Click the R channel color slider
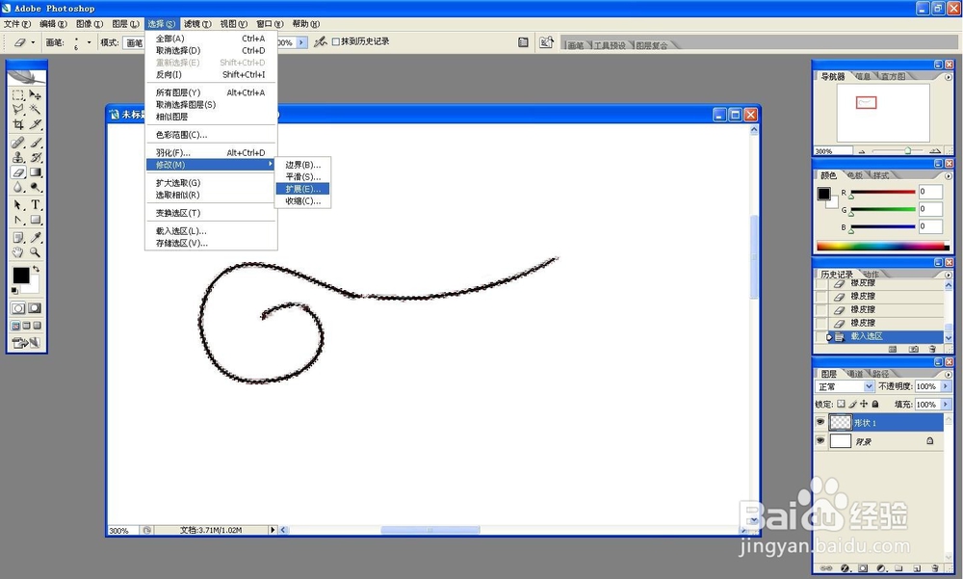963x579 pixels. coord(883,193)
